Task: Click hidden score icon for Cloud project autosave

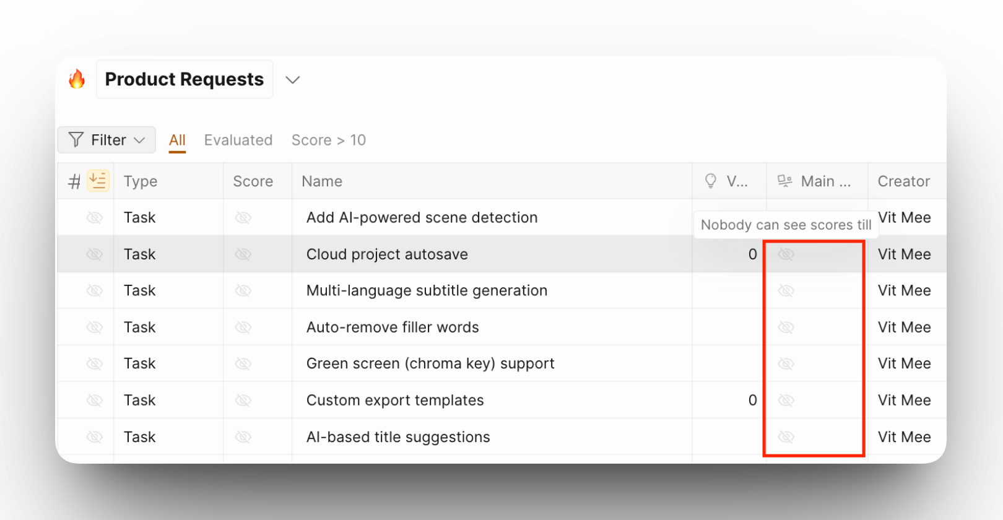Action: click(243, 254)
